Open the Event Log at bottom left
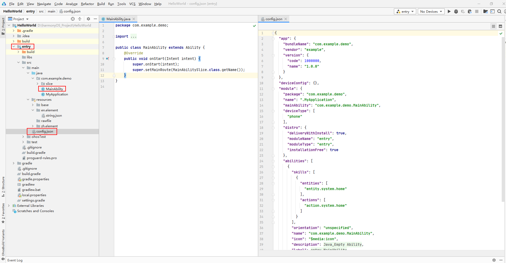The image size is (506, 263). pos(15,260)
